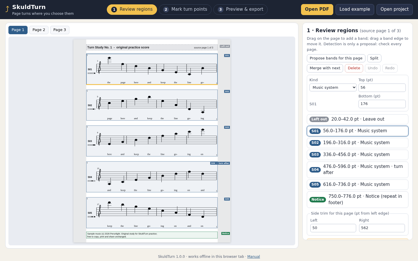Select the S05 tag on the score page
The height and width of the screenshot is (261, 418).
[x=227, y=199]
